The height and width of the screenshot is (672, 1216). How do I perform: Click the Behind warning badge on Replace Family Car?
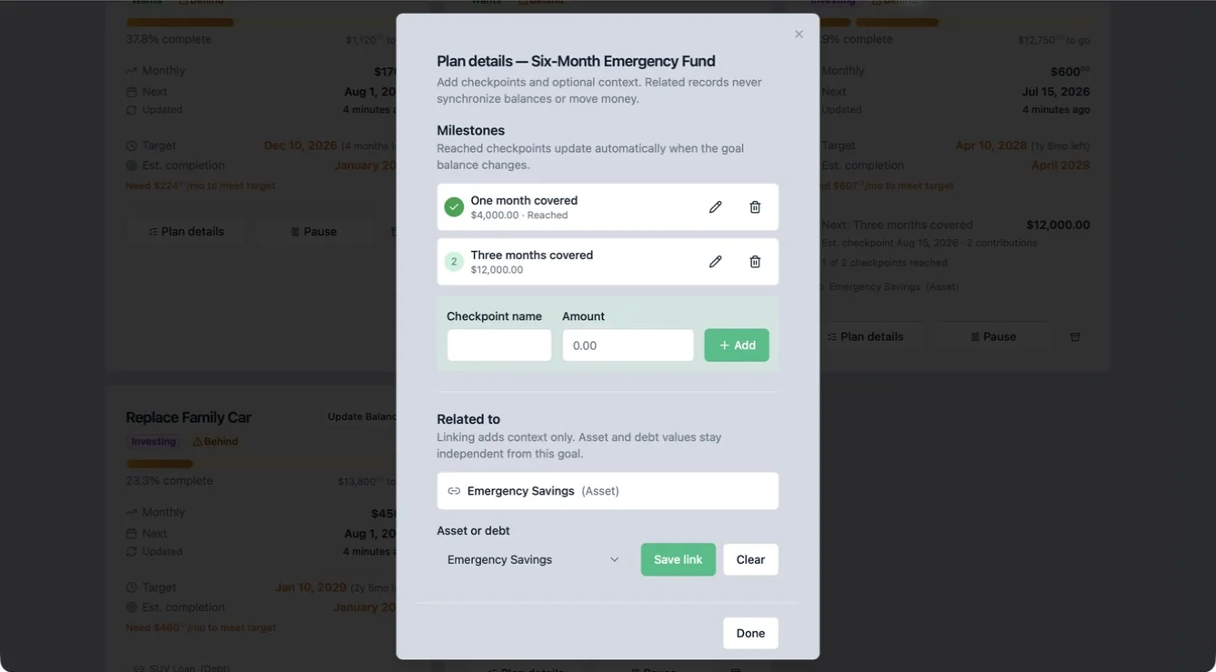pos(216,442)
